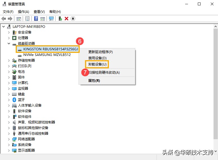Click the 电池 battery icon
The height and width of the screenshot is (160, 218).
coord(14,72)
